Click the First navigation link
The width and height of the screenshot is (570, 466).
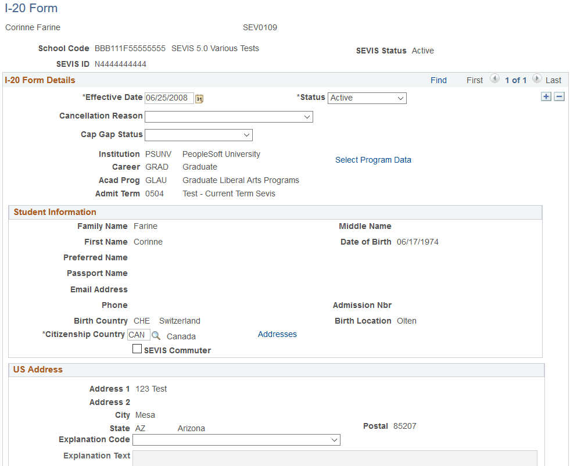[474, 80]
